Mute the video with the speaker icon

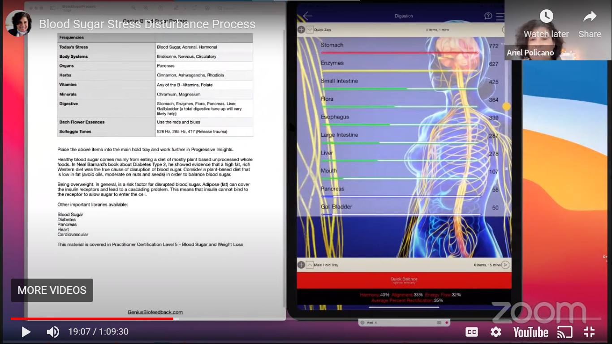click(53, 332)
